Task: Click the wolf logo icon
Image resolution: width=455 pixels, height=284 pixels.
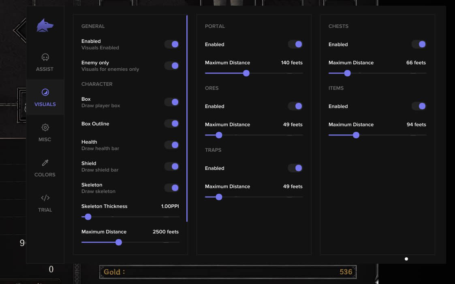Action: [45, 25]
